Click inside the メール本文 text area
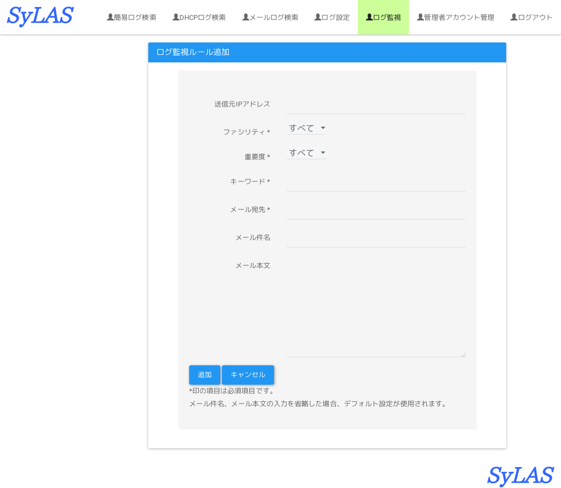 click(x=376, y=307)
